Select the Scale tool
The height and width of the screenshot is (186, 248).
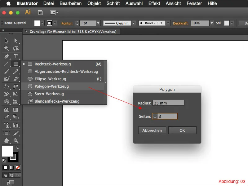[x=16, y=87]
